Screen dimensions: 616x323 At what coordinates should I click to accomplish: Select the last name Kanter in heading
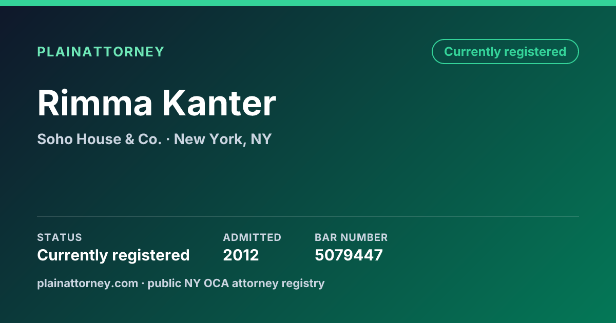tap(220, 103)
